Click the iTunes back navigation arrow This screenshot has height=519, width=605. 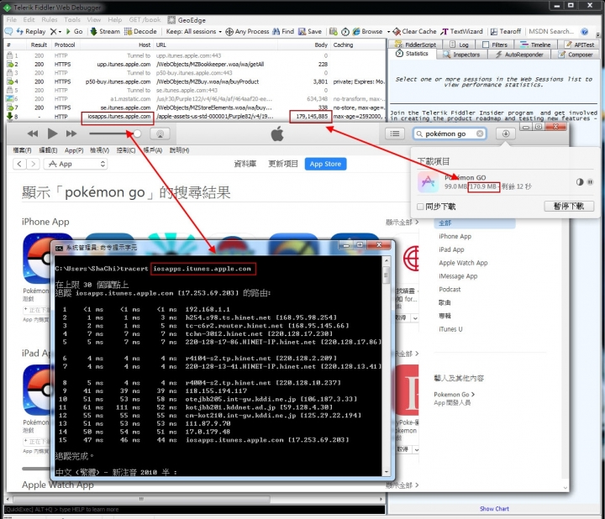click(x=19, y=164)
